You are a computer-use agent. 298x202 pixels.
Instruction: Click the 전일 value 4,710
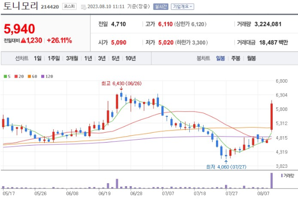pos(118,24)
